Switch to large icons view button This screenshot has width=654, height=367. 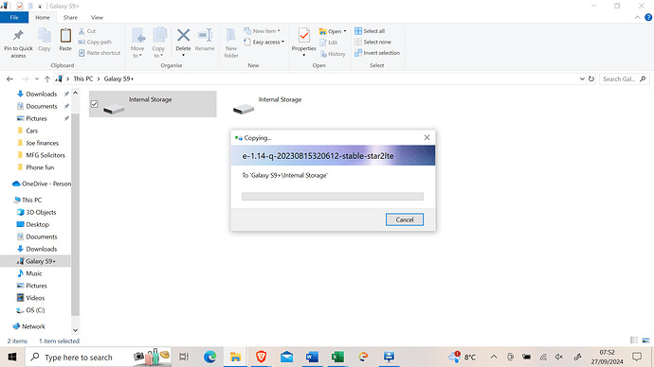pos(645,341)
